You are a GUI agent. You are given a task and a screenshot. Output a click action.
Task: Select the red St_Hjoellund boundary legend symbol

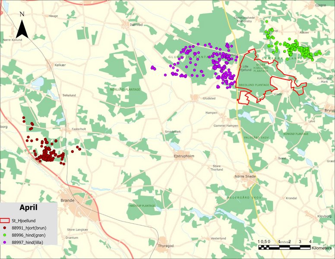pyautogui.click(x=6, y=221)
